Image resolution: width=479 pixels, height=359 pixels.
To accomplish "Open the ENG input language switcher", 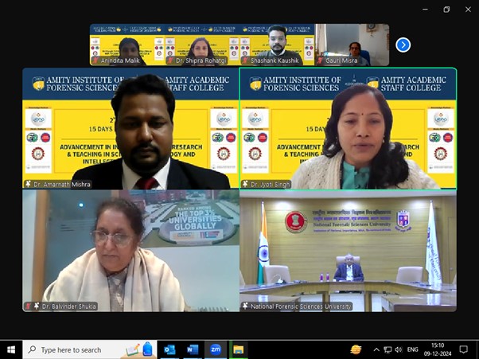I will [413, 349].
